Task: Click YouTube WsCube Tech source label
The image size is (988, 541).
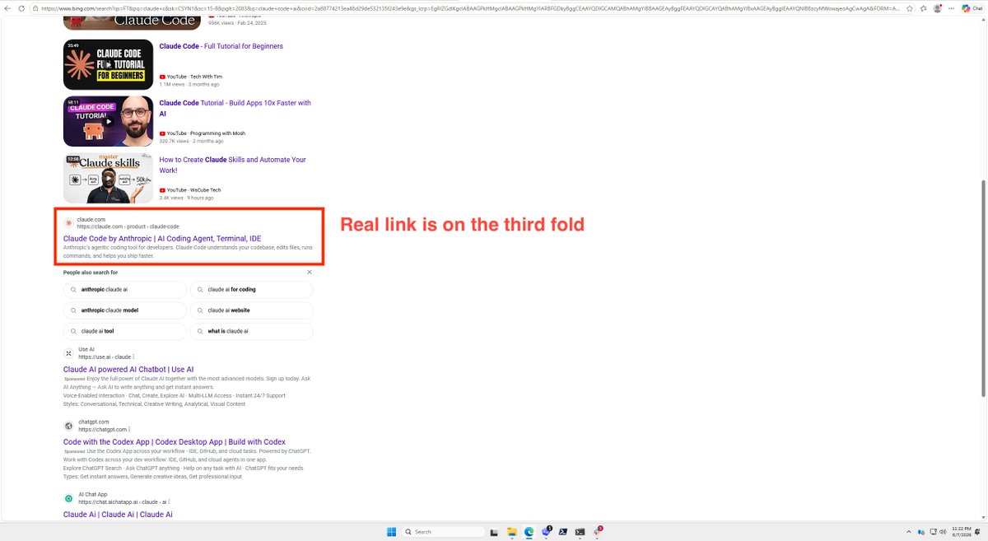Action: (x=190, y=190)
